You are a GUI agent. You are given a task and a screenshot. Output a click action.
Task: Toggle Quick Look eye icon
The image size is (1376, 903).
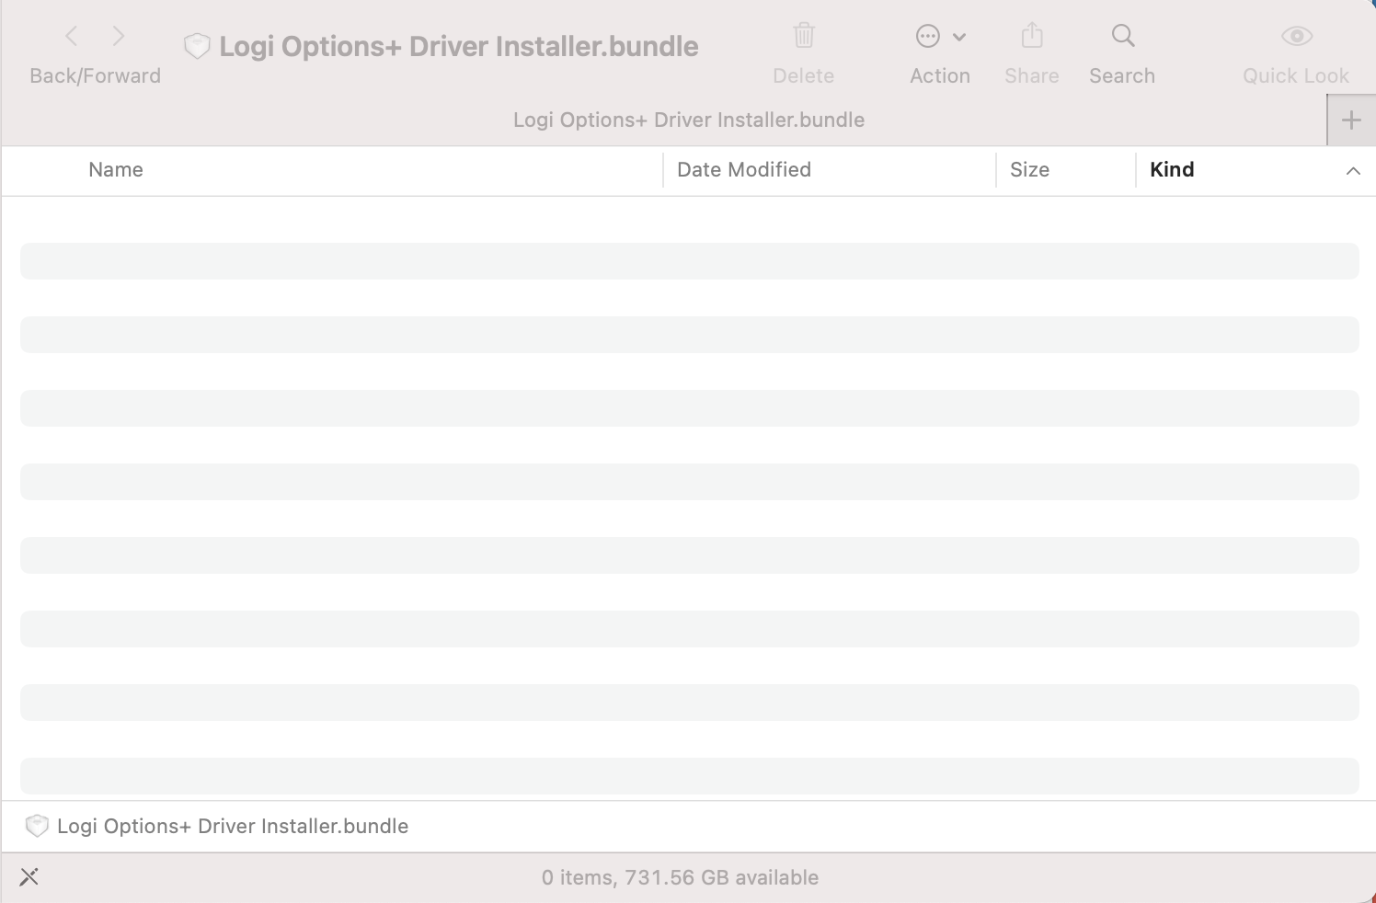coord(1296,36)
